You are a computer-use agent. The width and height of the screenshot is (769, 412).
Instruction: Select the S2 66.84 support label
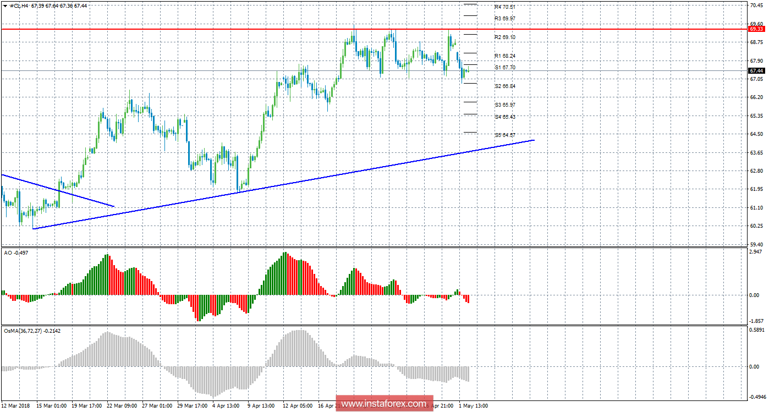[x=504, y=86]
